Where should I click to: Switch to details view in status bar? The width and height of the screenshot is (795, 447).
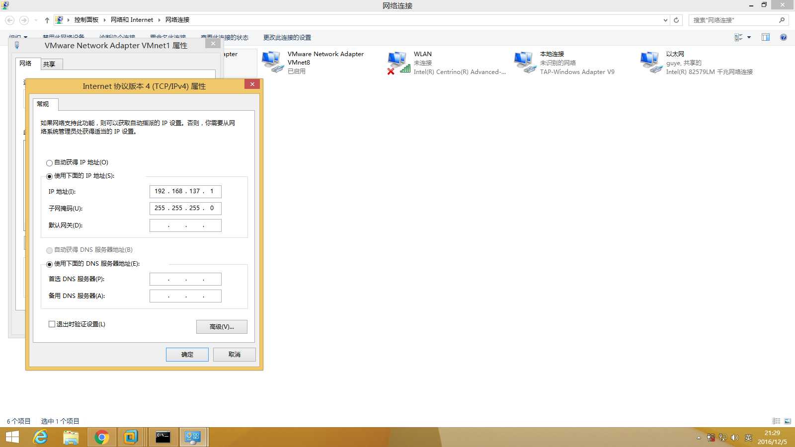click(x=776, y=421)
